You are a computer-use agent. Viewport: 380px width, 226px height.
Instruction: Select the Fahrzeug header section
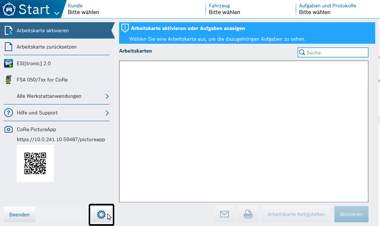pos(251,9)
